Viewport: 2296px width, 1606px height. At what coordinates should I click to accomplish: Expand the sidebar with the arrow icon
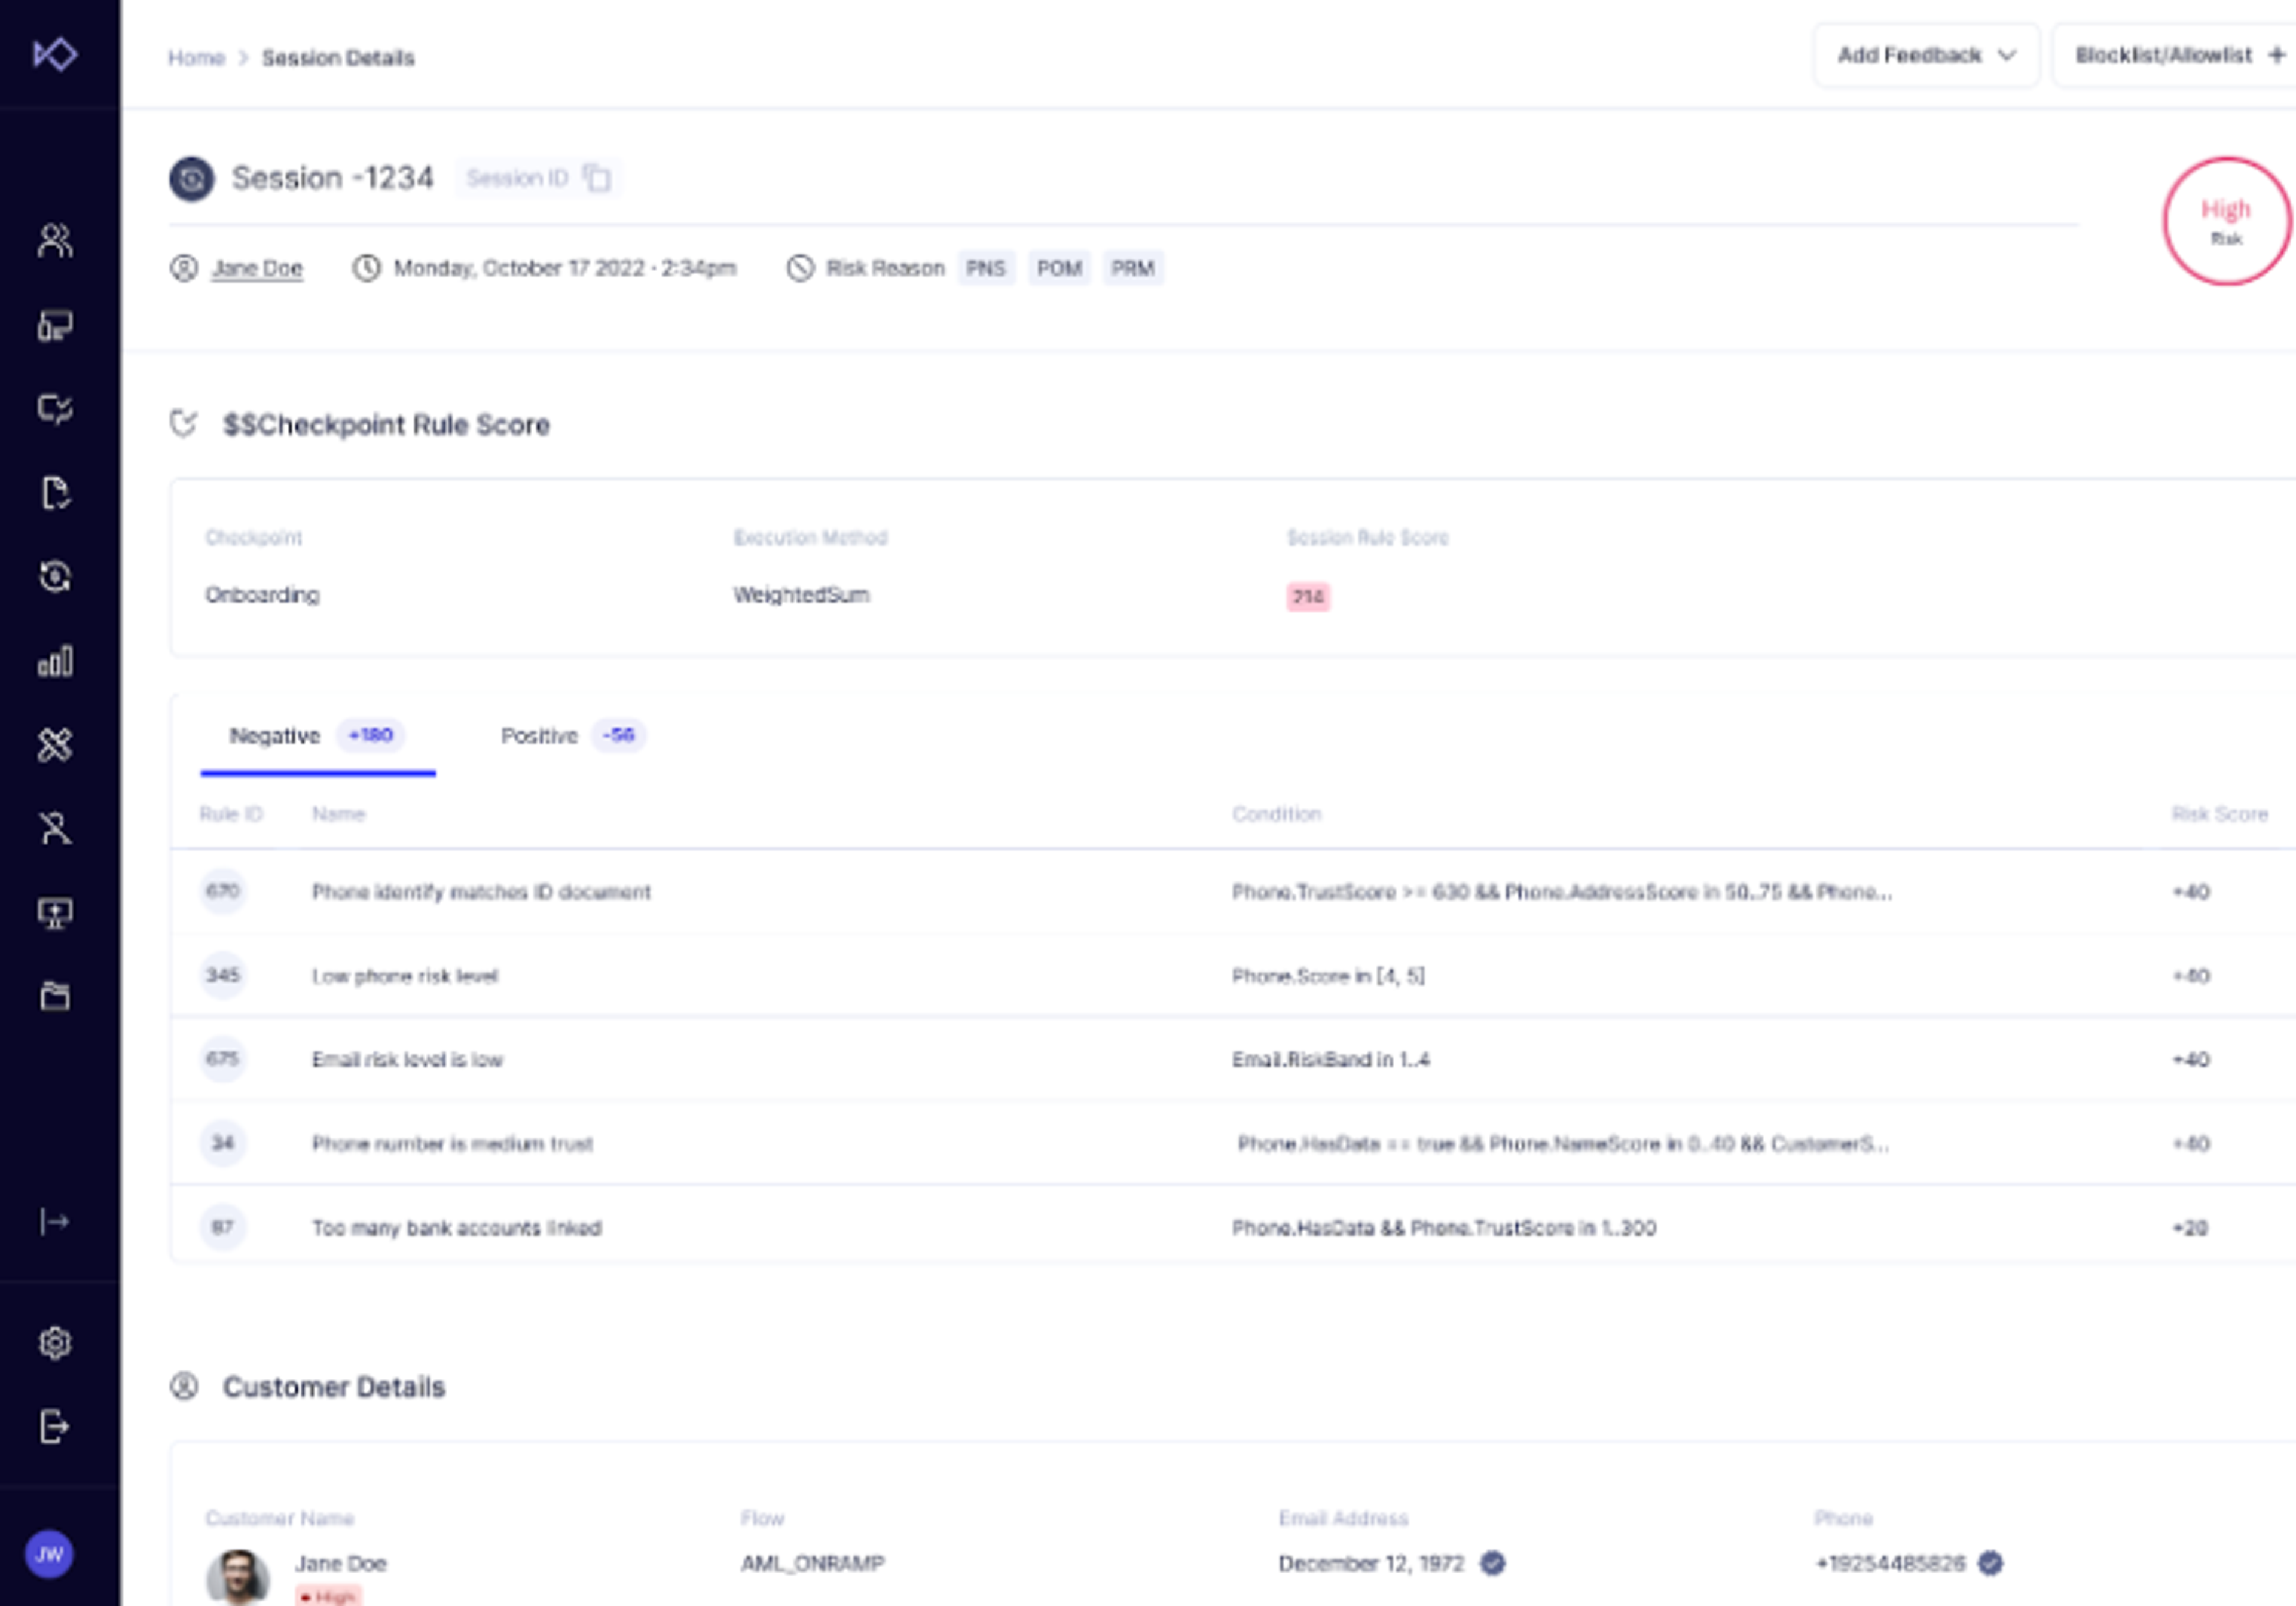[x=55, y=1221]
